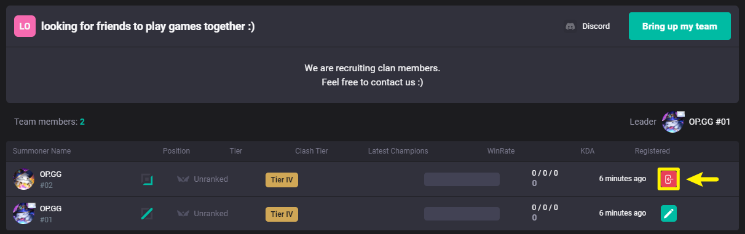
Task: Click the pink LO team badge
Action: (25, 26)
